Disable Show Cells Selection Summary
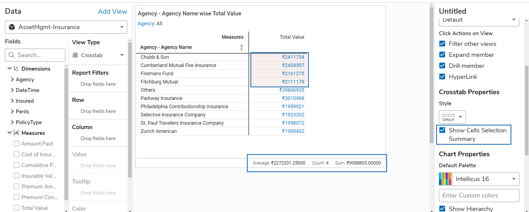Image resolution: width=529 pixels, height=212 pixels. point(442,130)
